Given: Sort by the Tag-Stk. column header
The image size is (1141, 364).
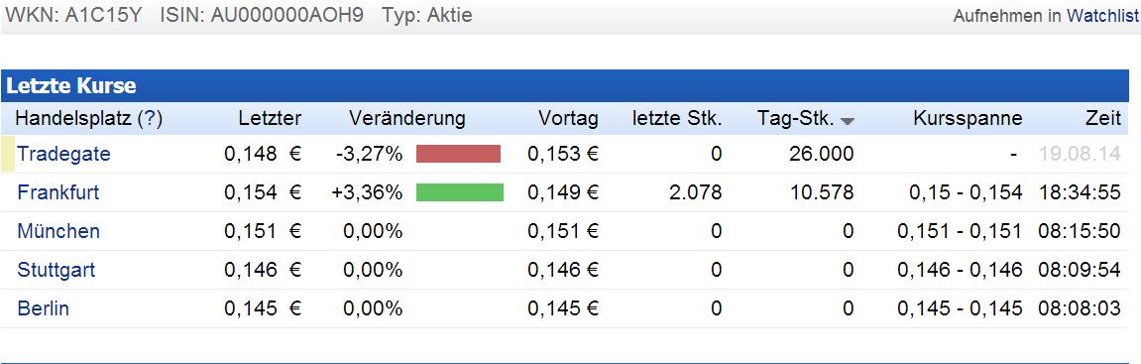Looking at the screenshot, I should [795, 119].
